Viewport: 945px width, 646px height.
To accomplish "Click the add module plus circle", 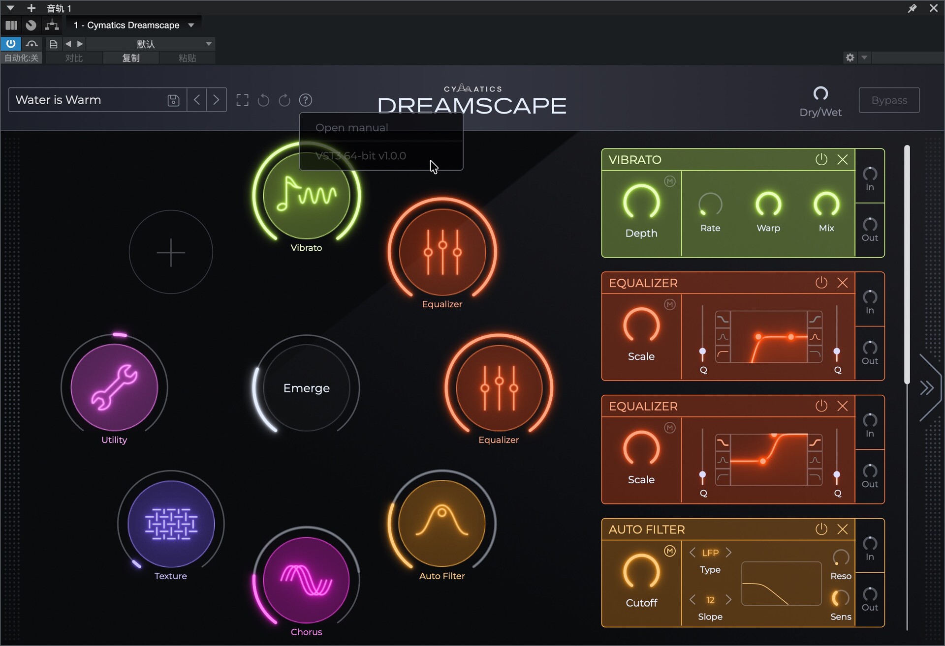I will click(171, 252).
